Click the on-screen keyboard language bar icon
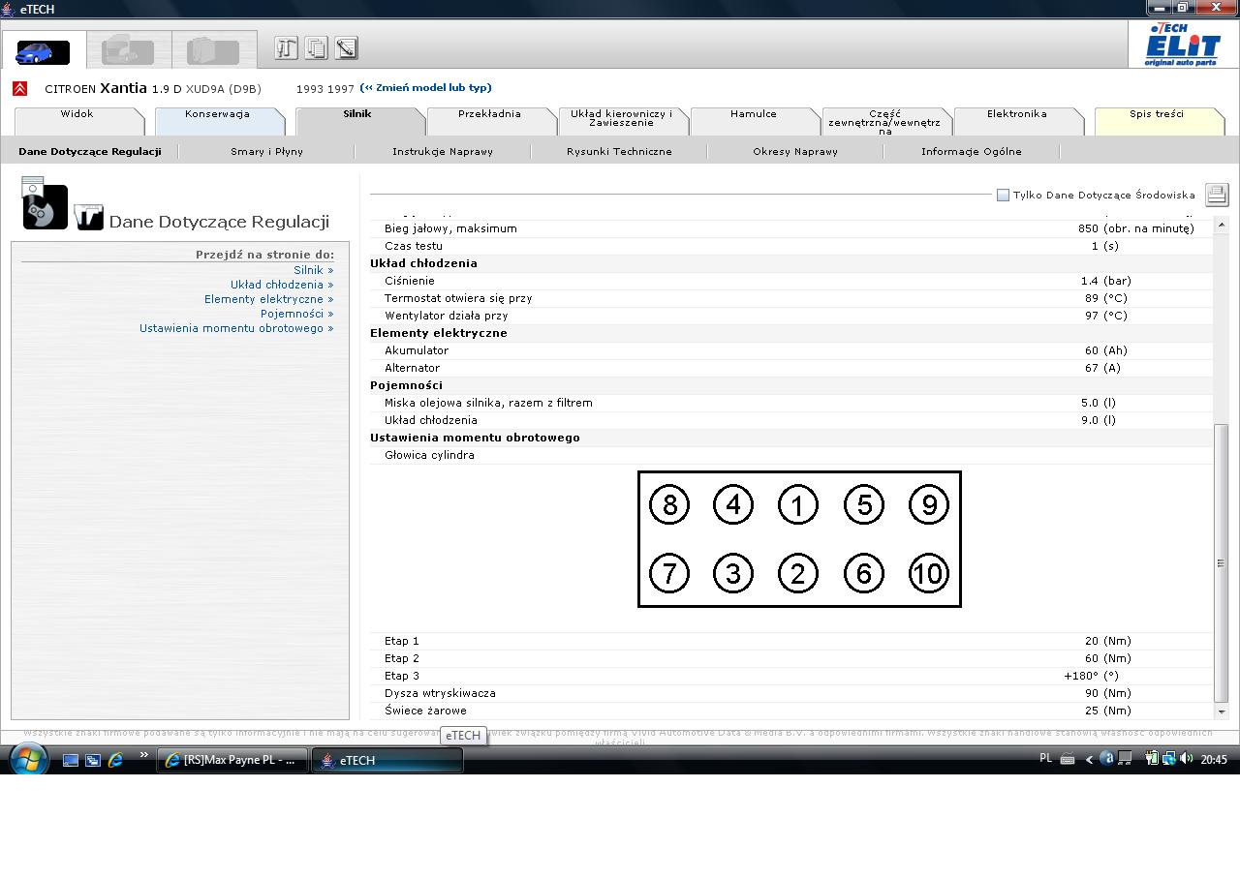1240x878 pixels. tap(1068, 759)
